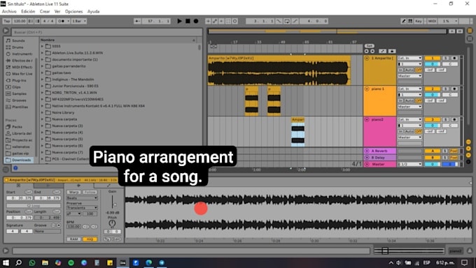Expand the Indiginus - The Mandolin folder
This screenshot has width=476, height=268.
[x=42, y=80]
